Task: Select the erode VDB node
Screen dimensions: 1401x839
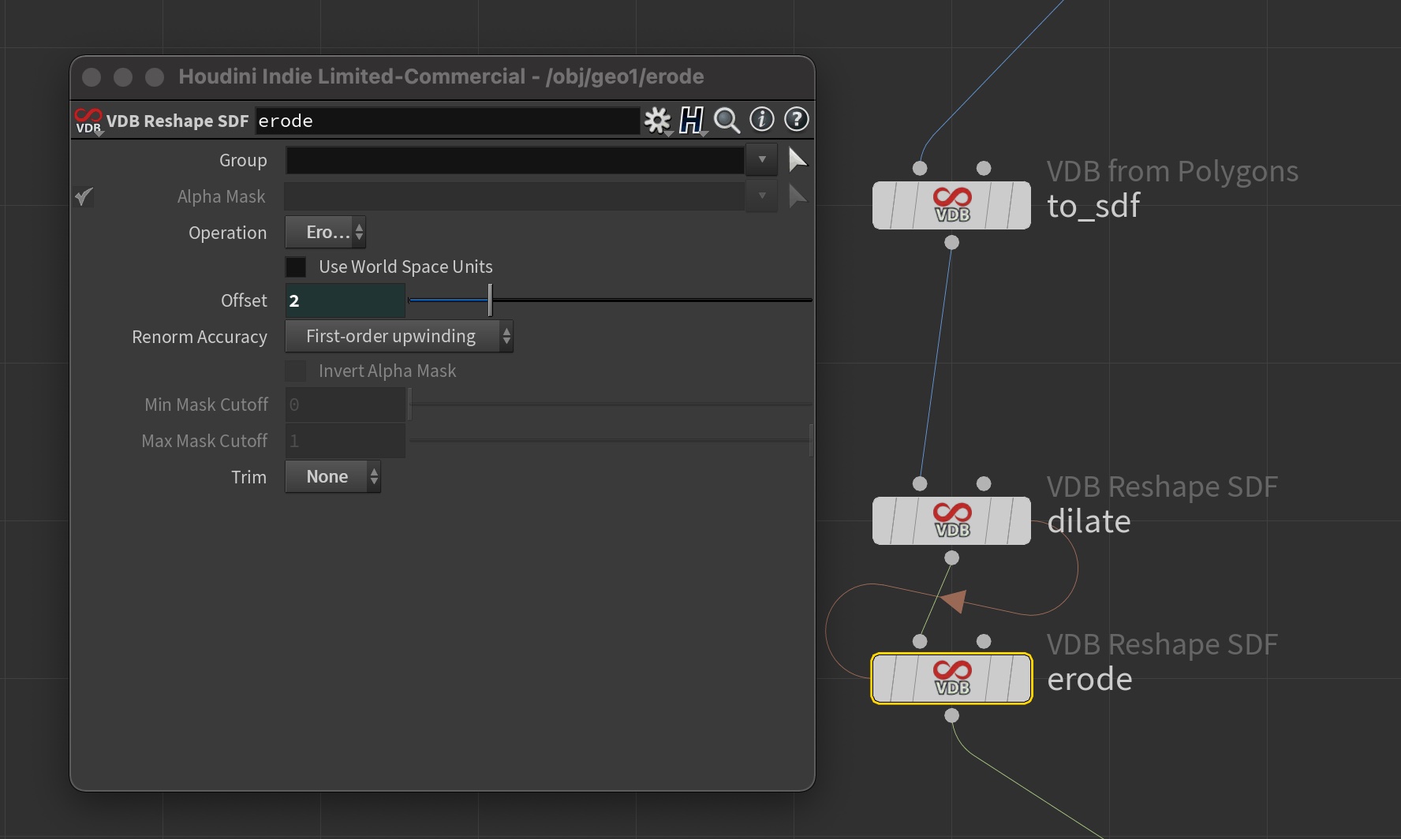Action: click(x=951, y=678)
